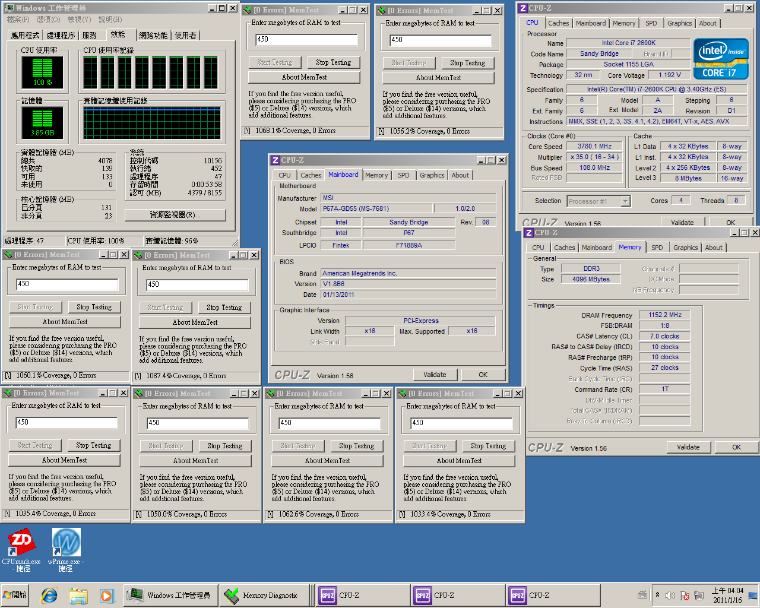
Task: Switch to 服務 tab in Task Manager
Action: pyautogui.click(x=90, y=36)
